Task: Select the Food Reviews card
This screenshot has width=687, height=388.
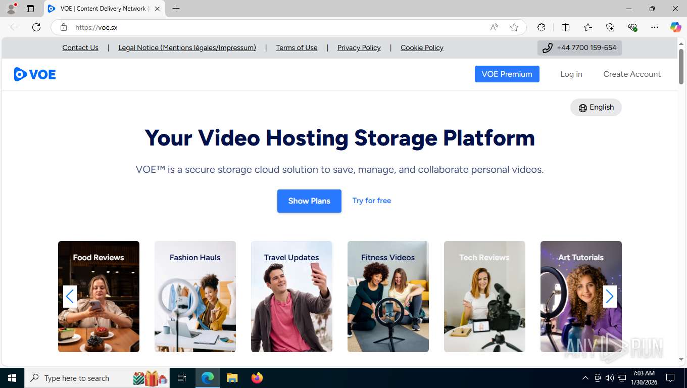Action: [x=99, y=297]
